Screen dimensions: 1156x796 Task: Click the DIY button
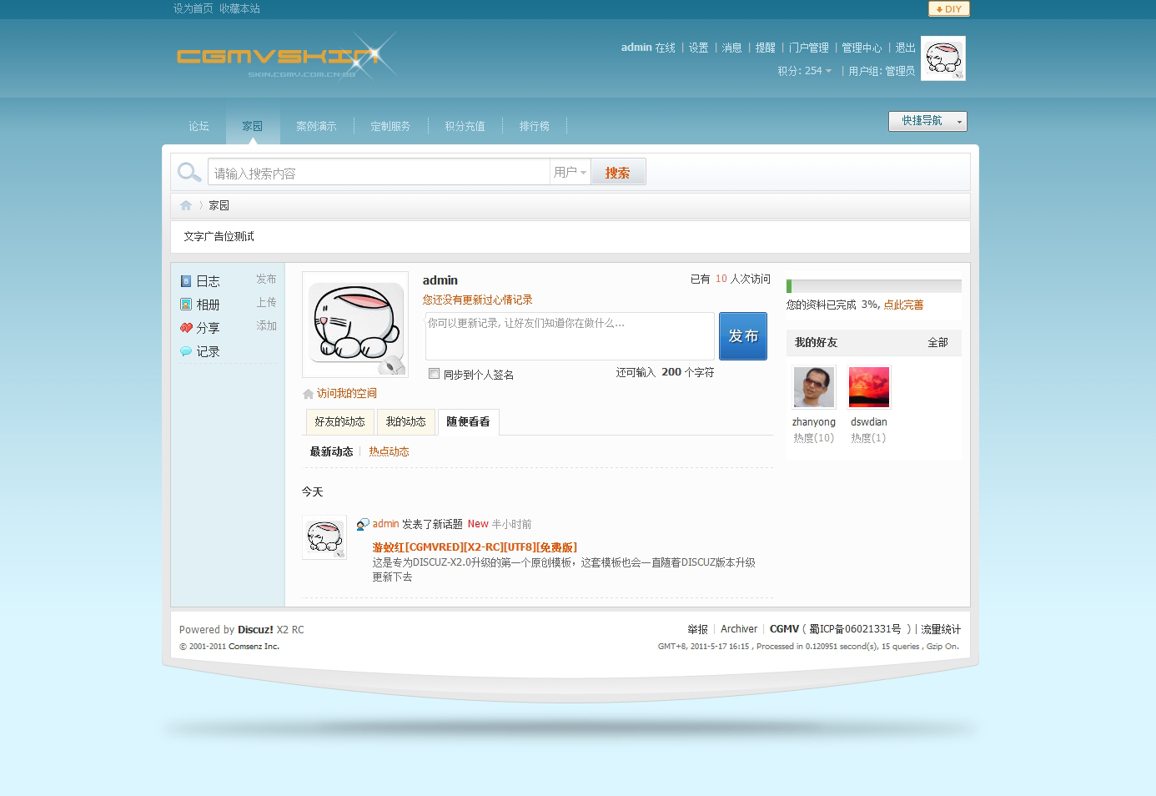(x=949, y=9)
